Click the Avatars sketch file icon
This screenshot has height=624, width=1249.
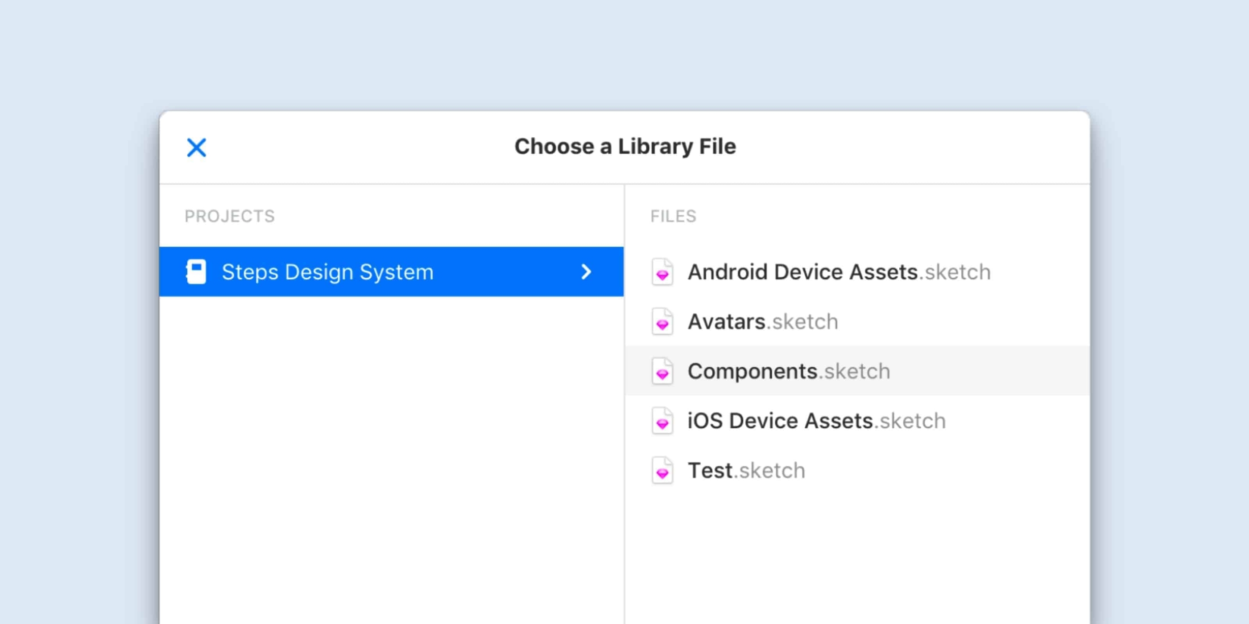tap(662, 322)
